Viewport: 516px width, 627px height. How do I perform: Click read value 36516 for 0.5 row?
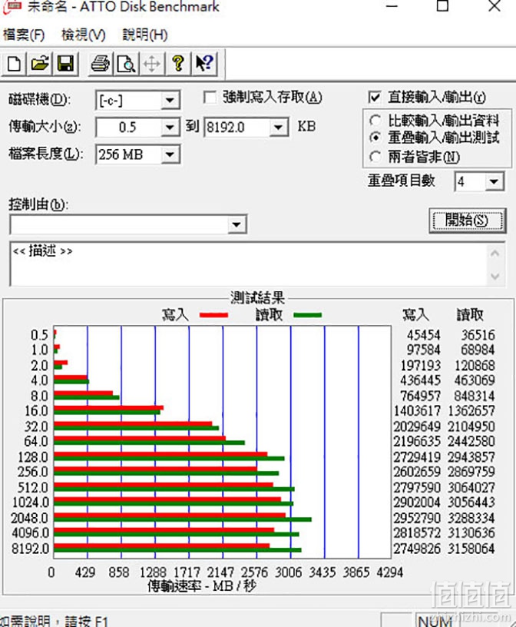[x=478, y=335]
